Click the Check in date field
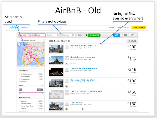 53,35
